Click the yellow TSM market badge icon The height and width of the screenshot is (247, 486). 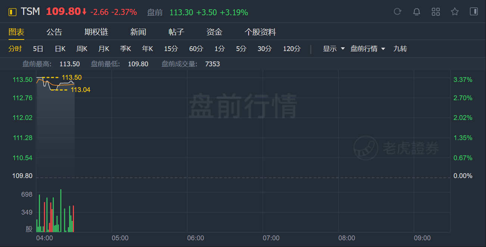coord(12,12)
